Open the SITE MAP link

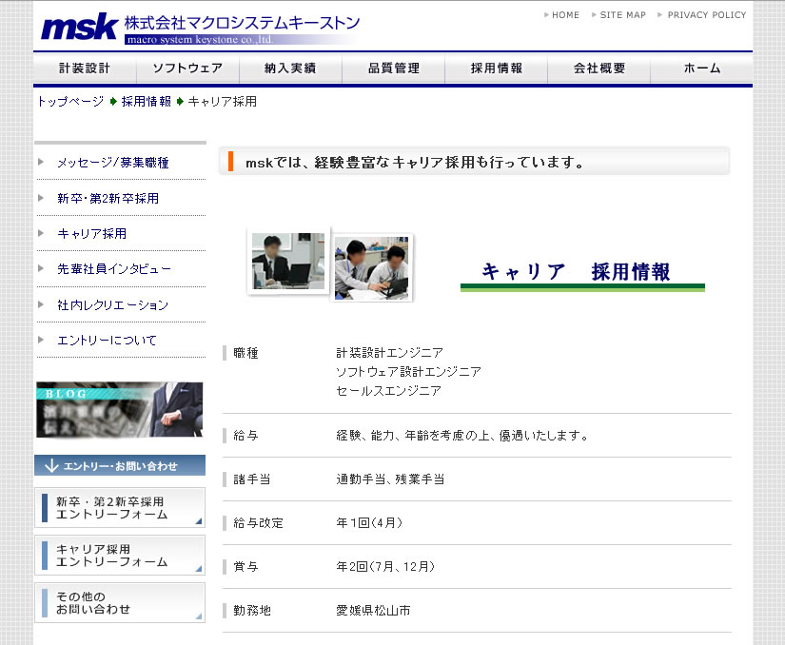[x=622, y=15]
